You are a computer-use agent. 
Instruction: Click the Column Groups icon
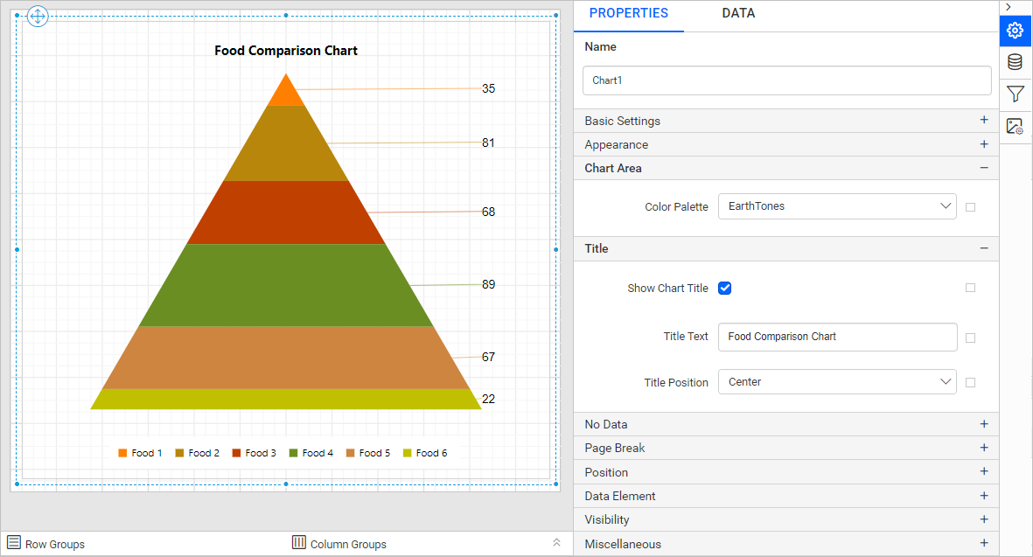[299, 542]
